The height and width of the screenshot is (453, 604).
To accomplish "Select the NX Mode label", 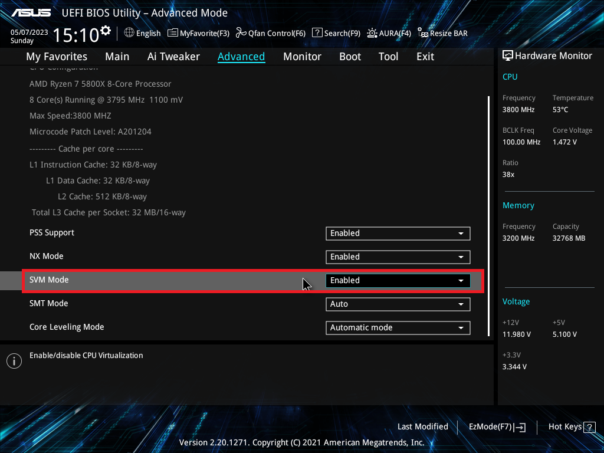I will click(46, 257).
